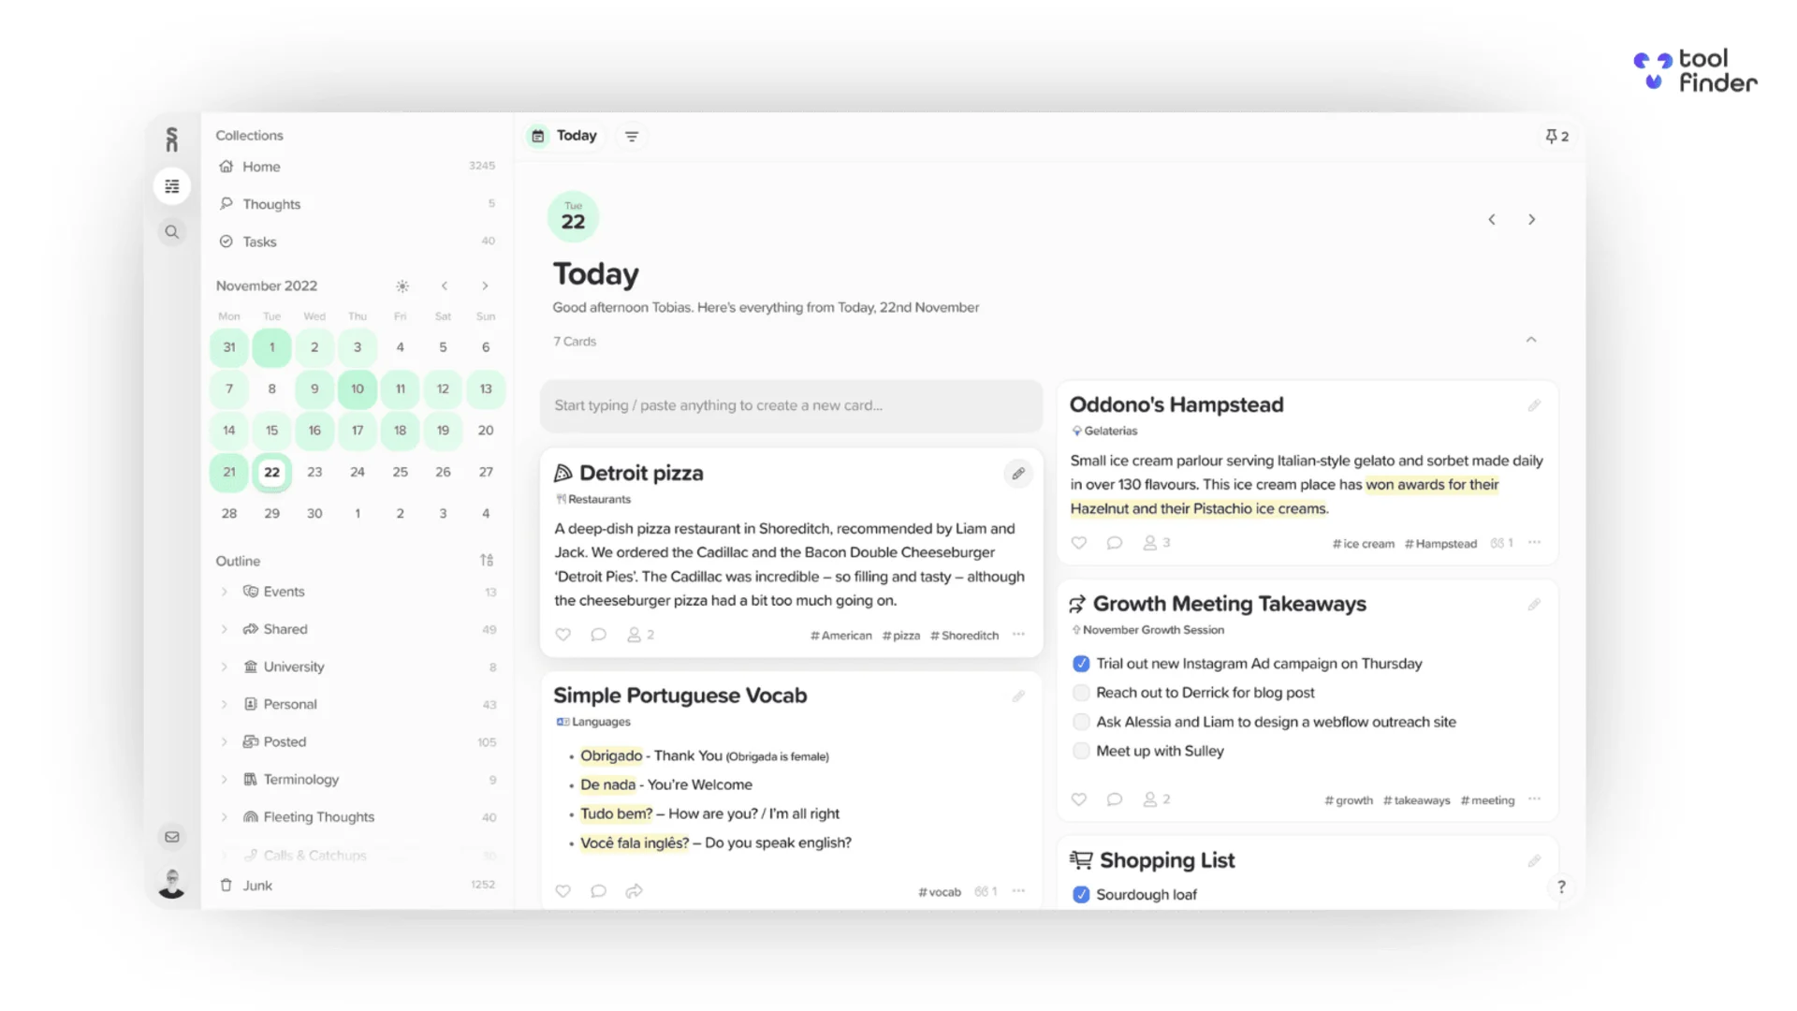This screenshot has width=1797, height=1011.
Task: Collapse the 7 Cards section
Action: point(1531,340)
